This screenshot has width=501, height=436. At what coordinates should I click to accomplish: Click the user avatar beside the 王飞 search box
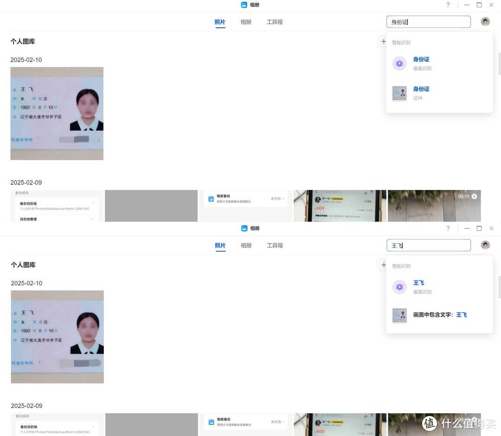pyautogui.click(x=485, y=245)
